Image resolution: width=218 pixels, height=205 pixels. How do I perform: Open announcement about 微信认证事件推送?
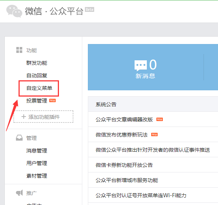coord(153,150)
